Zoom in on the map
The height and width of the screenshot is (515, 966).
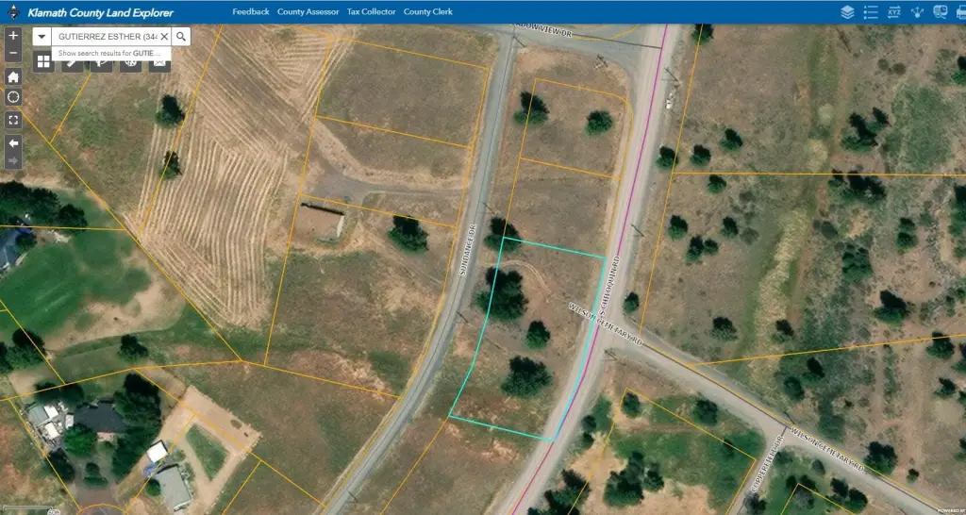13,35
